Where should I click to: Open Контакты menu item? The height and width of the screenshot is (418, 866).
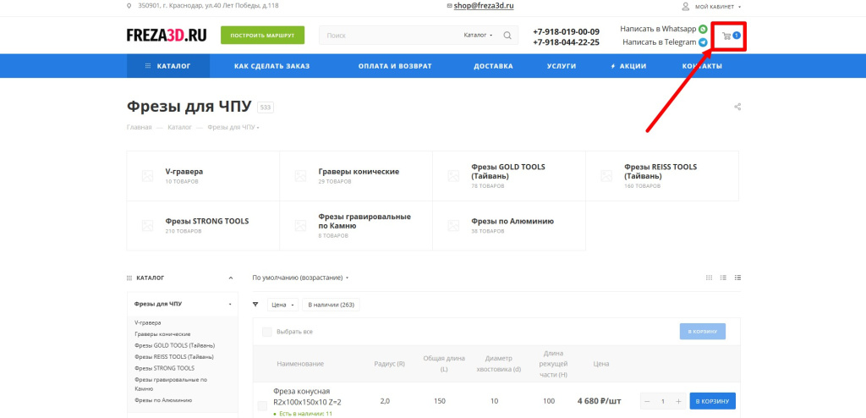[x=702, y=66]
